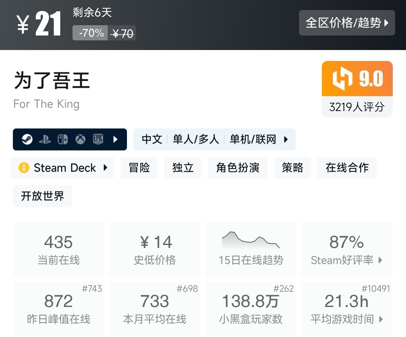
Task: Click the PlayStation platform icon
Action: pos(45,139)
